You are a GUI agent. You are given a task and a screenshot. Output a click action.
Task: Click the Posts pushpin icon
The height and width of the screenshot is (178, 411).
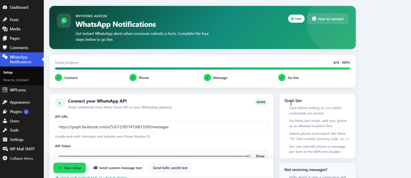5,20
